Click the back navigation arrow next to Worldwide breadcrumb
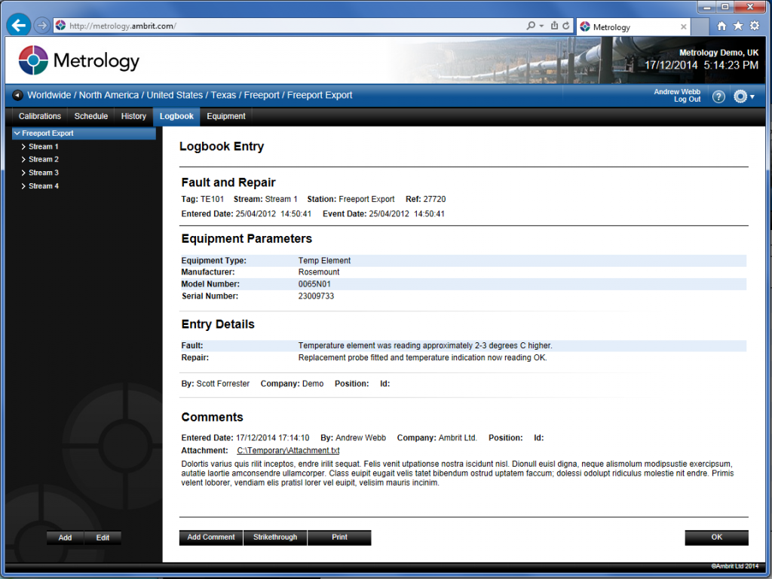This screenshot has height=579, width=772. tap(17, 95)
